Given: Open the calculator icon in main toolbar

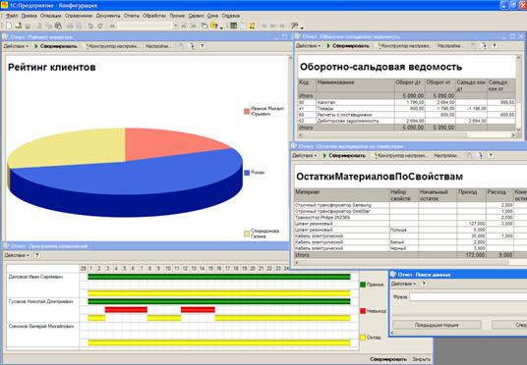Looking at the screenshot, I should pos(234,26).
